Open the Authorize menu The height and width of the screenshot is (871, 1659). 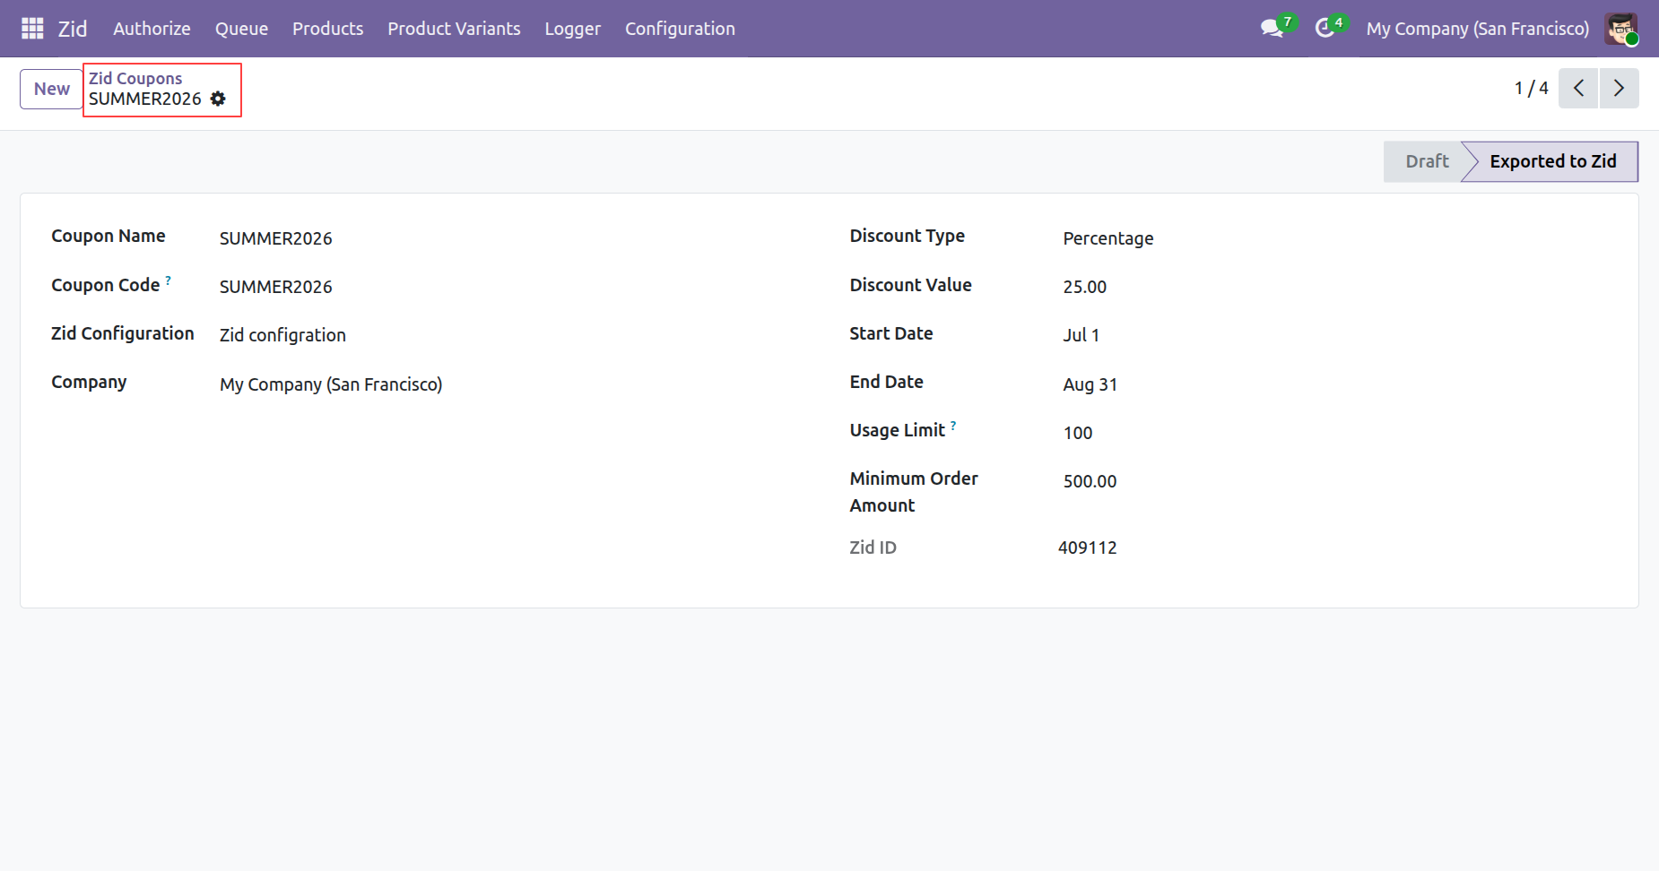(152, 29)
